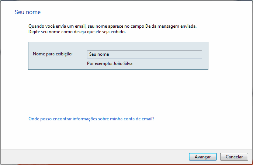The image size is (253, 165).
Task: Cancel the email account setup
Action: (234, 157)
